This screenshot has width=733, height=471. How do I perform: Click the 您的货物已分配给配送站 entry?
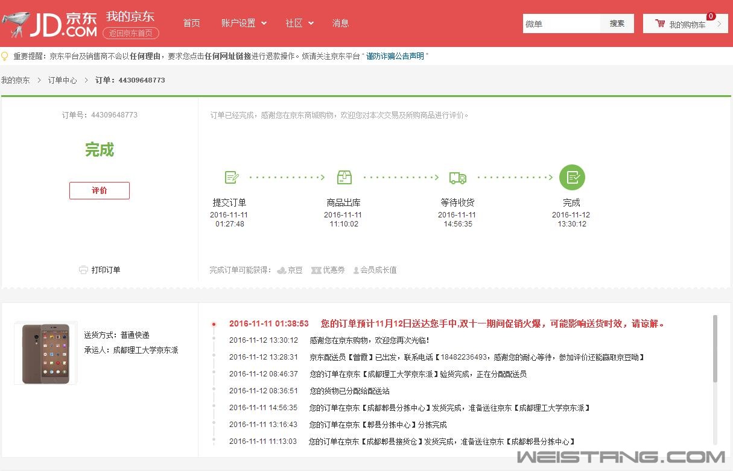click(x=349, y=391)
